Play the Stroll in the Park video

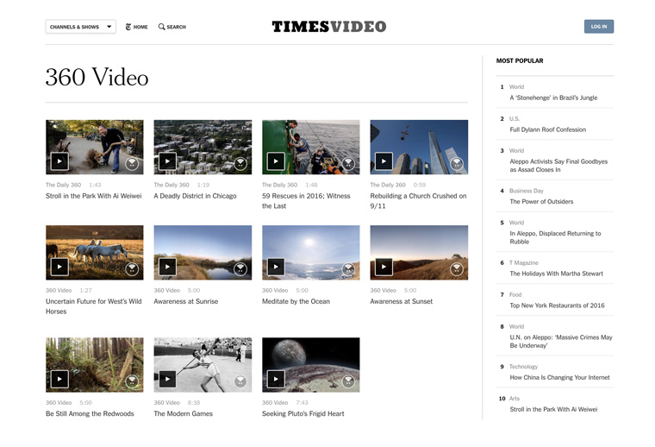pos(59,161)
